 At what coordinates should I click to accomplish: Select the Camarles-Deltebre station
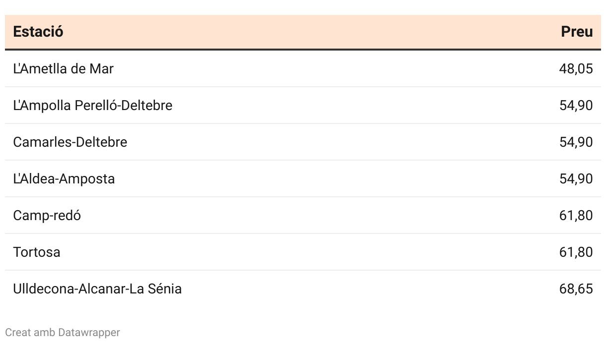pyautogui.click(x=70, y=142)
